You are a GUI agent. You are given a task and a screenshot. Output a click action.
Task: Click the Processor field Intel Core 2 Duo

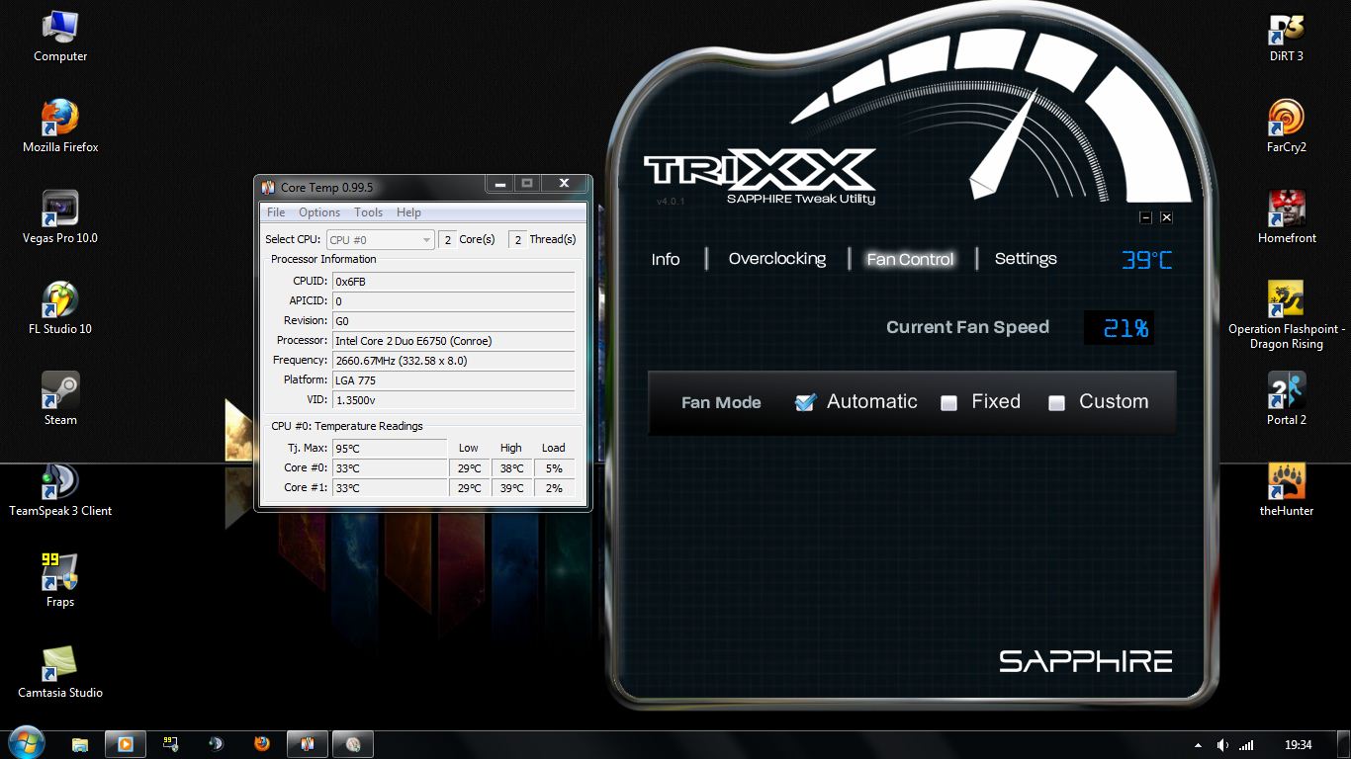pyautogui.click(x=453, y=341)
